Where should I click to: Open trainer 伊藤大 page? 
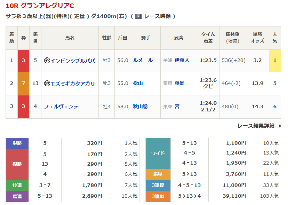pyautogui.click(x=182, y=60)
